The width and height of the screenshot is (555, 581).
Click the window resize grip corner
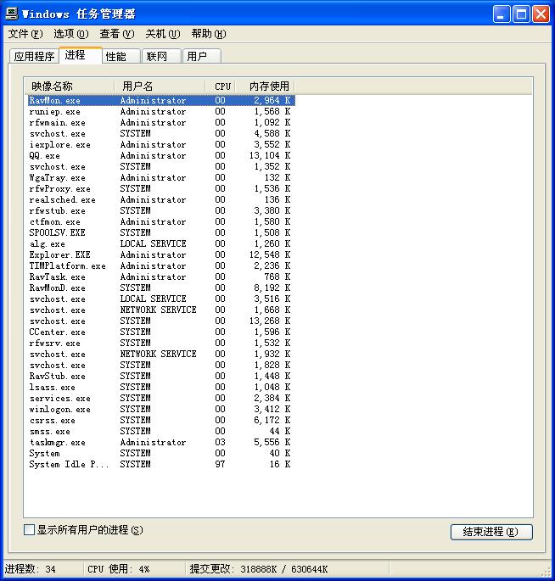pyautogui.click(x=547, y=572)
